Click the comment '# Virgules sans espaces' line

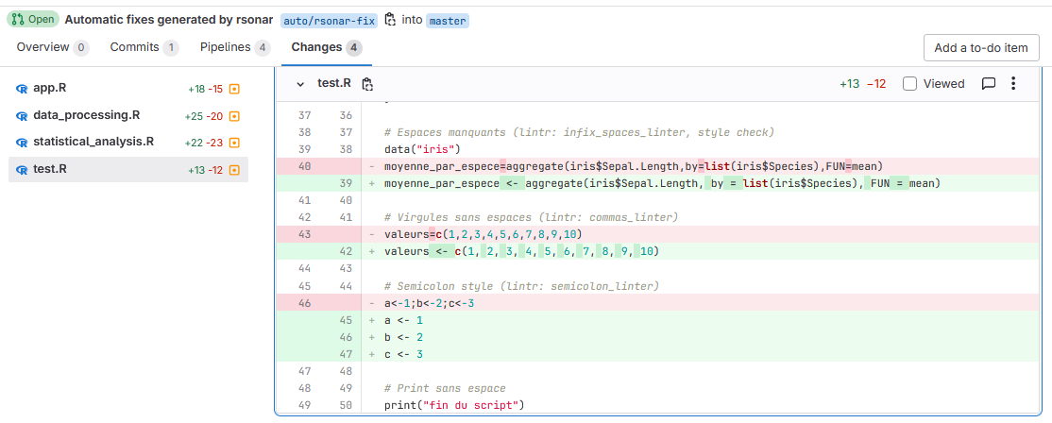(x=532, y=218)
